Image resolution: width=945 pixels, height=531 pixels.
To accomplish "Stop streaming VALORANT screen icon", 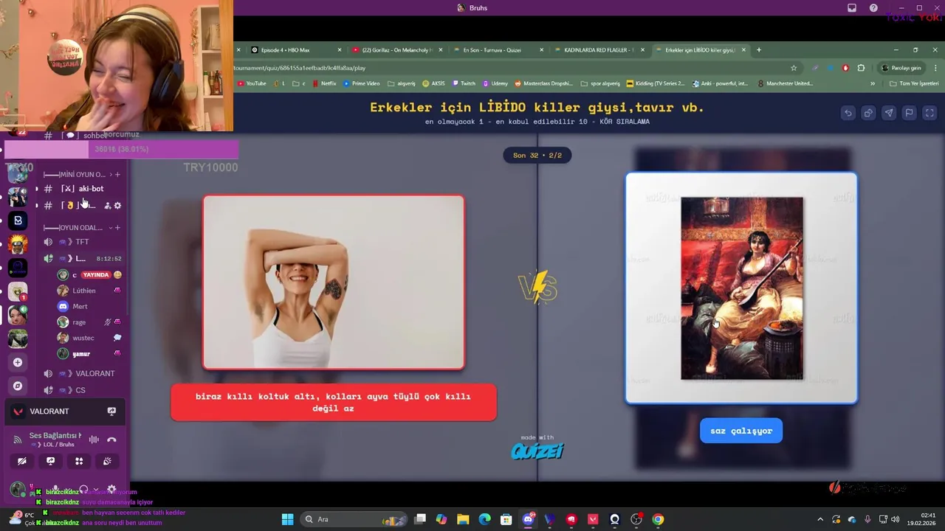I will point(111,411).
